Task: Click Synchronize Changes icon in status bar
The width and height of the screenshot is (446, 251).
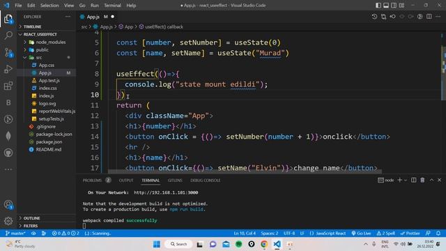Action: click(x=33, y=234)
